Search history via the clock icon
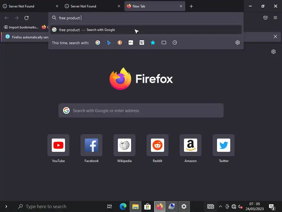The image size is (282, 212). coord(175,43)
